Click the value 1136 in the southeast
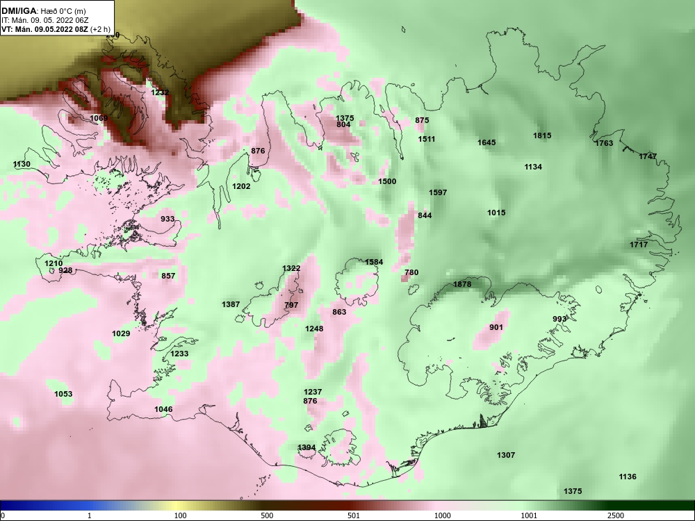 click(627, 477)
